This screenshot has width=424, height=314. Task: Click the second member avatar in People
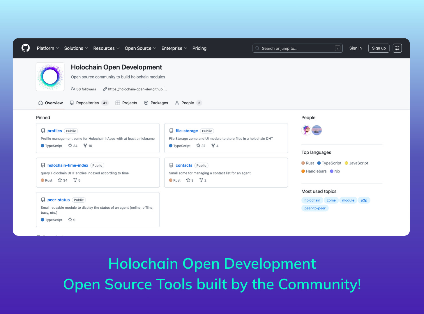click(317, 130)
